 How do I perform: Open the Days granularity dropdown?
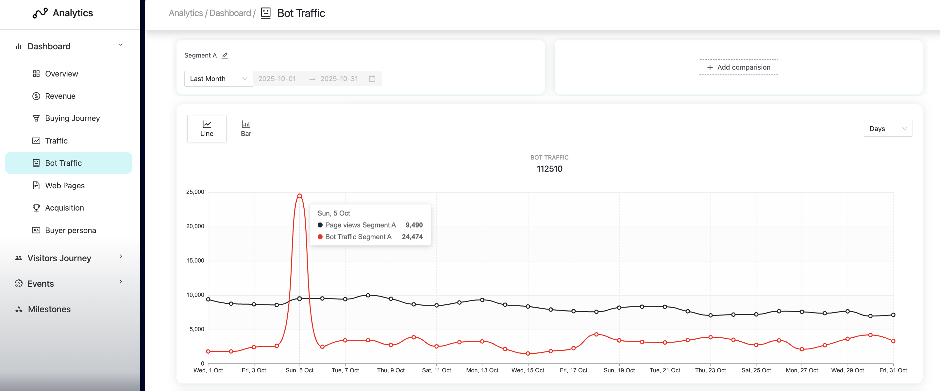[x=887, y=128]
